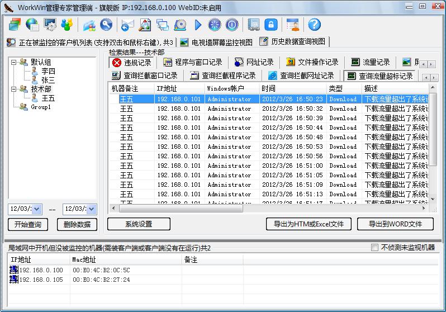446x312 pixels.
Task: Select the 程序与窗口记录 tab
Action: coord(193,62)
